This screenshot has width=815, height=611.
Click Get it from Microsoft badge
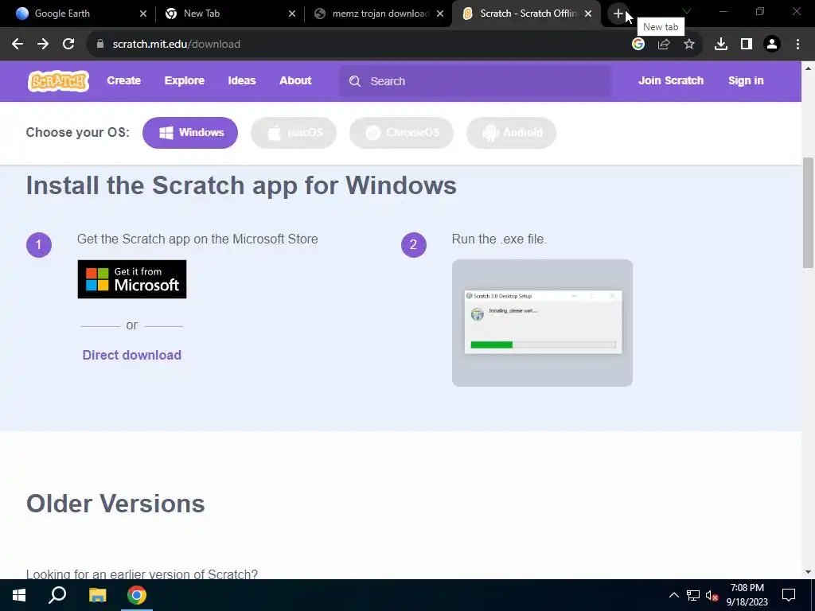(132, 279)
